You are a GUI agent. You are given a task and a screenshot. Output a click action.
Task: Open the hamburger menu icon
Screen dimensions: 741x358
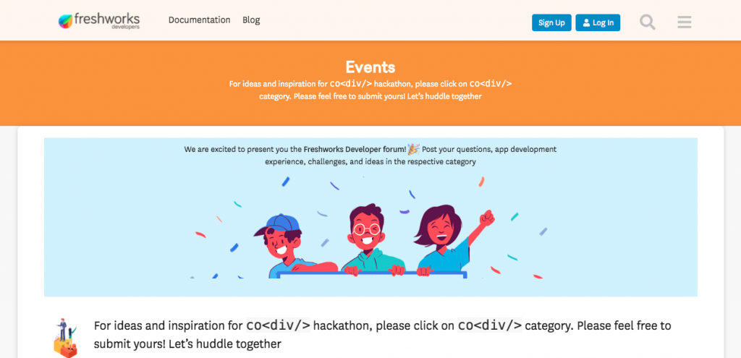tap(685, 22)
